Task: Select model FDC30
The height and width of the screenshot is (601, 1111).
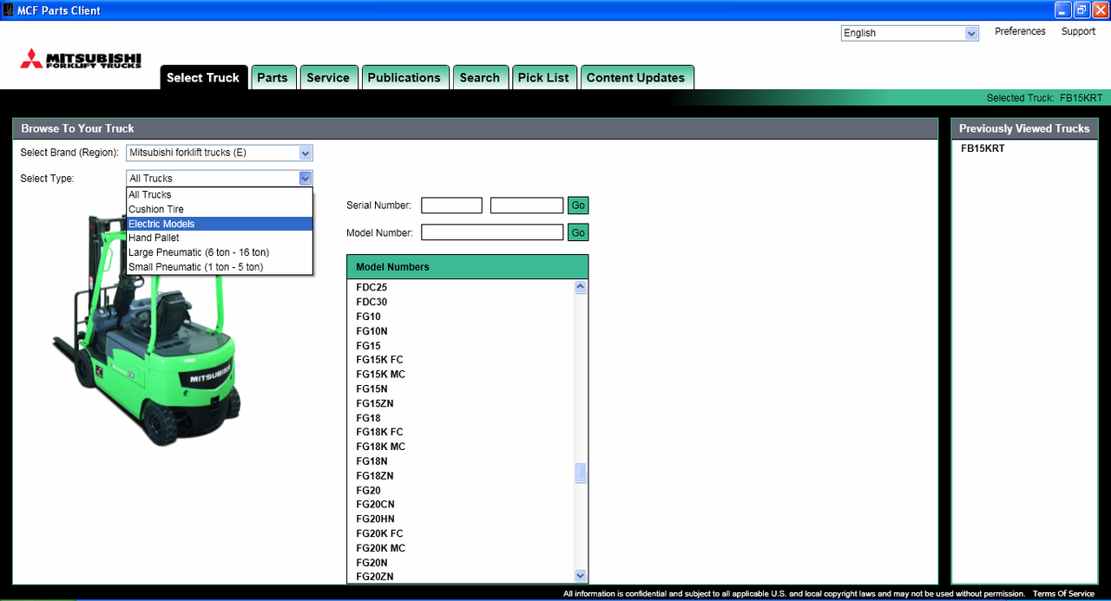Action: pyautogui.click(x=371, y=302)
